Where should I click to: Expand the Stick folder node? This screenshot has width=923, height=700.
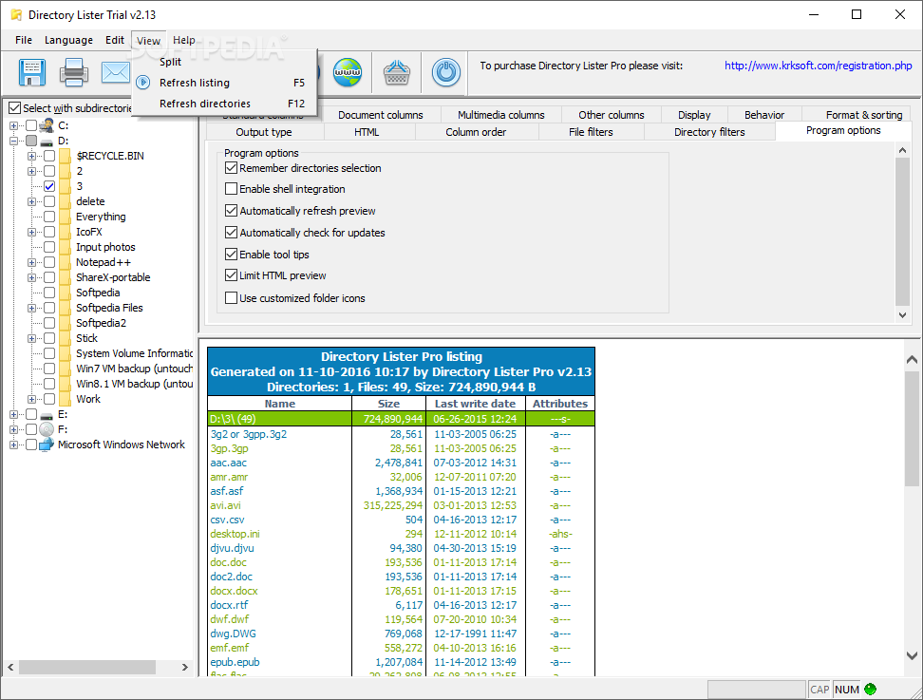[x=31, y=338]
